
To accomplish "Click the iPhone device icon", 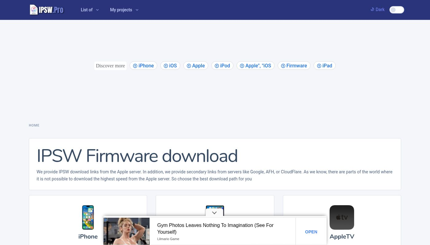I will (88, 217).
